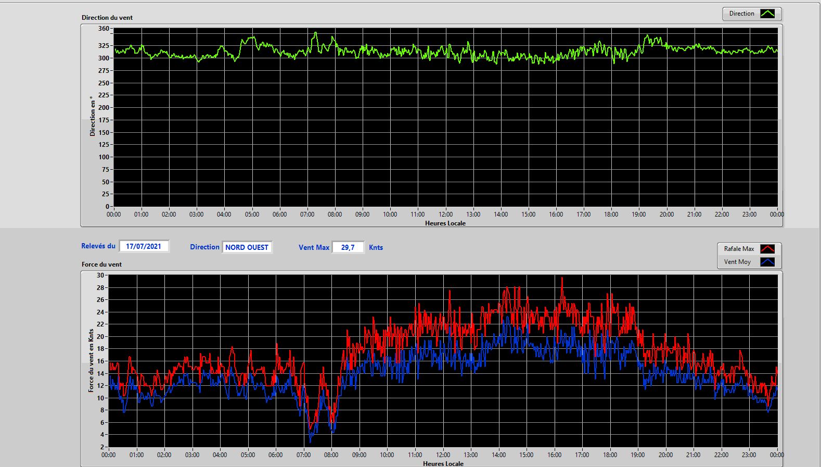Screen dimensions: 821x467
Task: Click the 'Direction du vent' chart title
Action: pos(107,18)
